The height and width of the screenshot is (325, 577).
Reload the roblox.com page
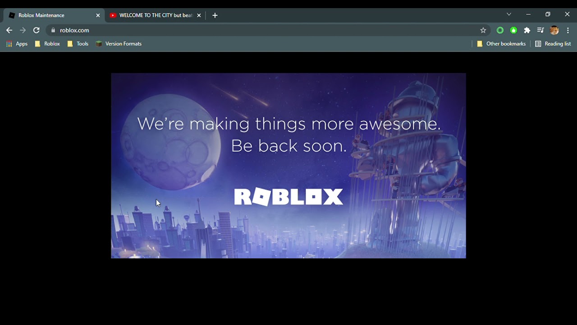(x=37, y=30)
